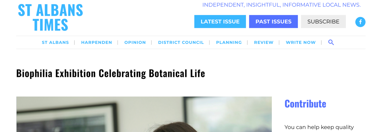Open the Facebook page icon

click(360, 22)
